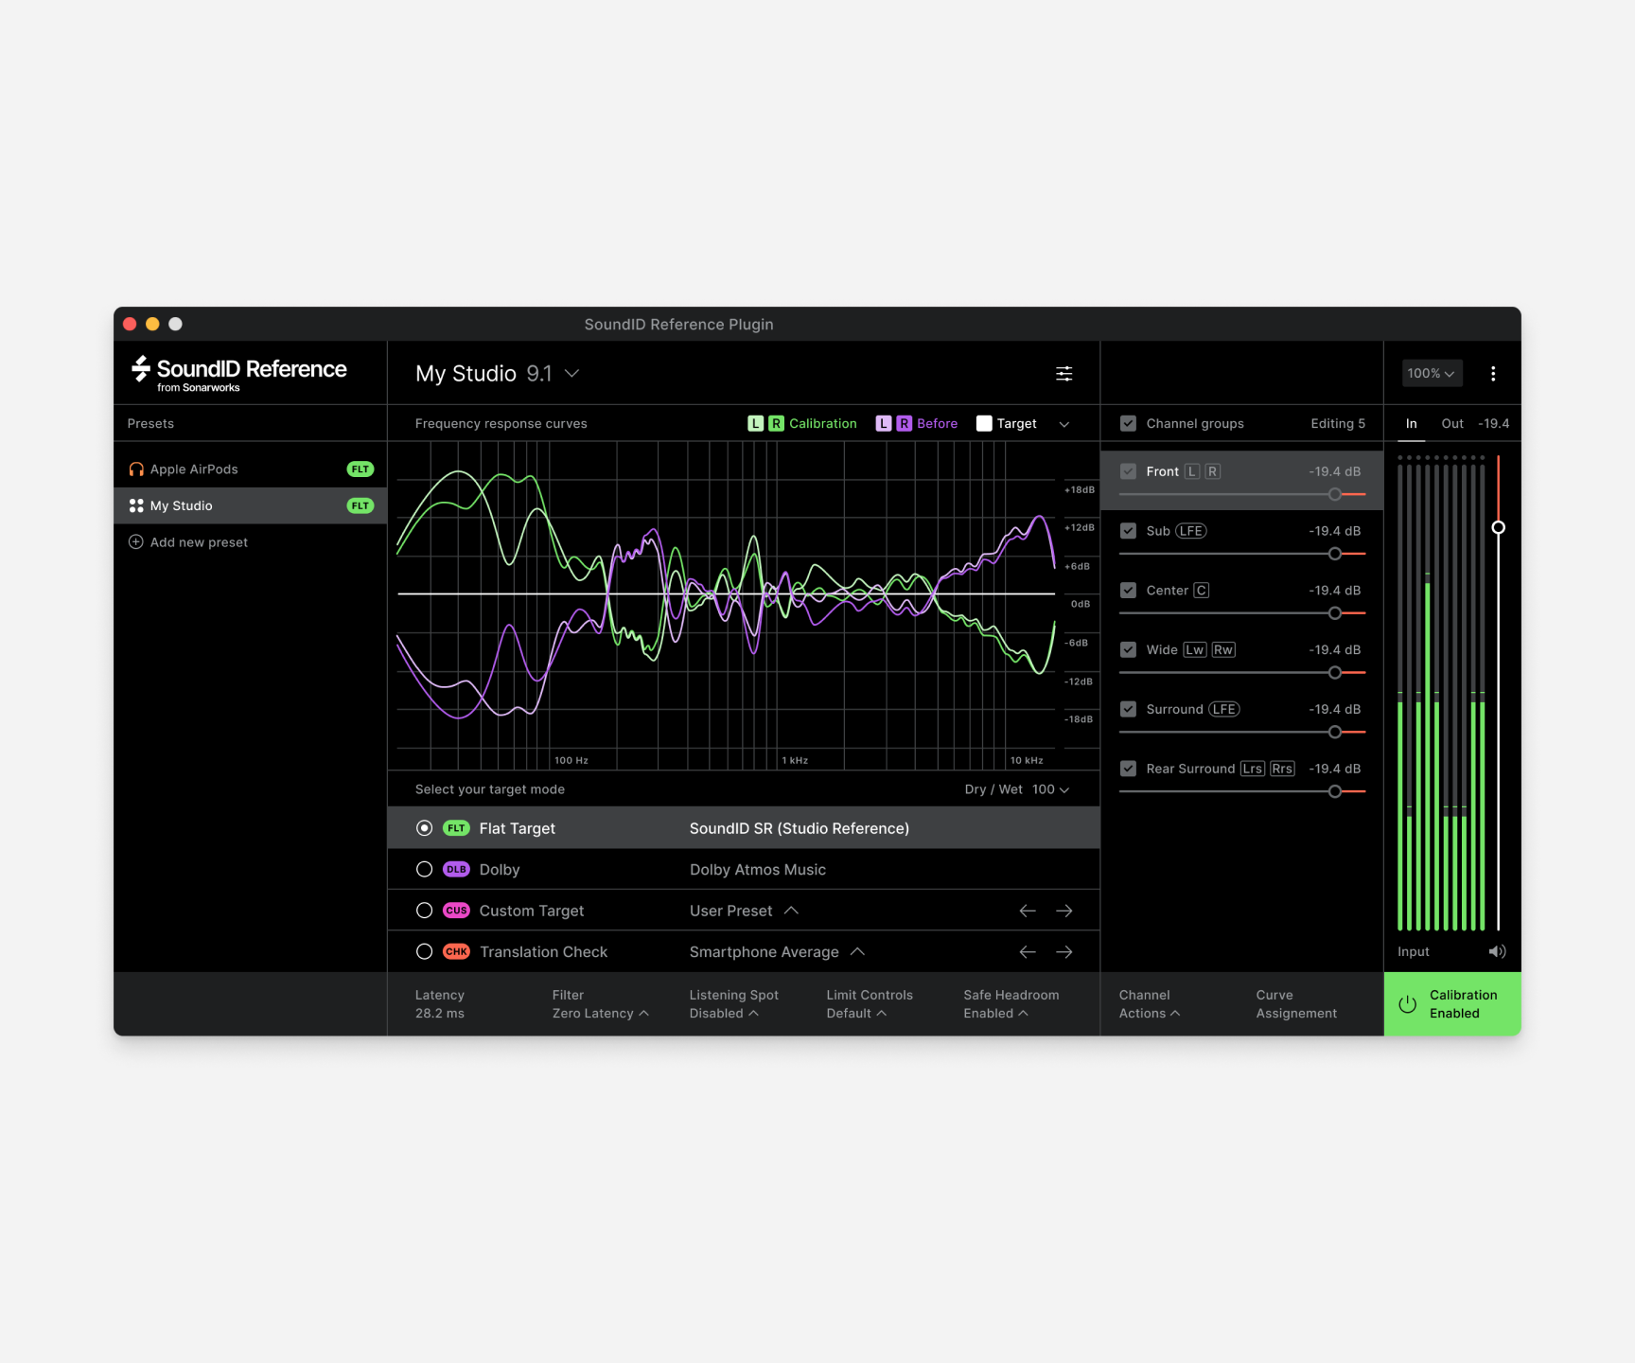Click the forward arrow next to User Preset
Screen dimensions: 1635x1363
pos(1064,910)
